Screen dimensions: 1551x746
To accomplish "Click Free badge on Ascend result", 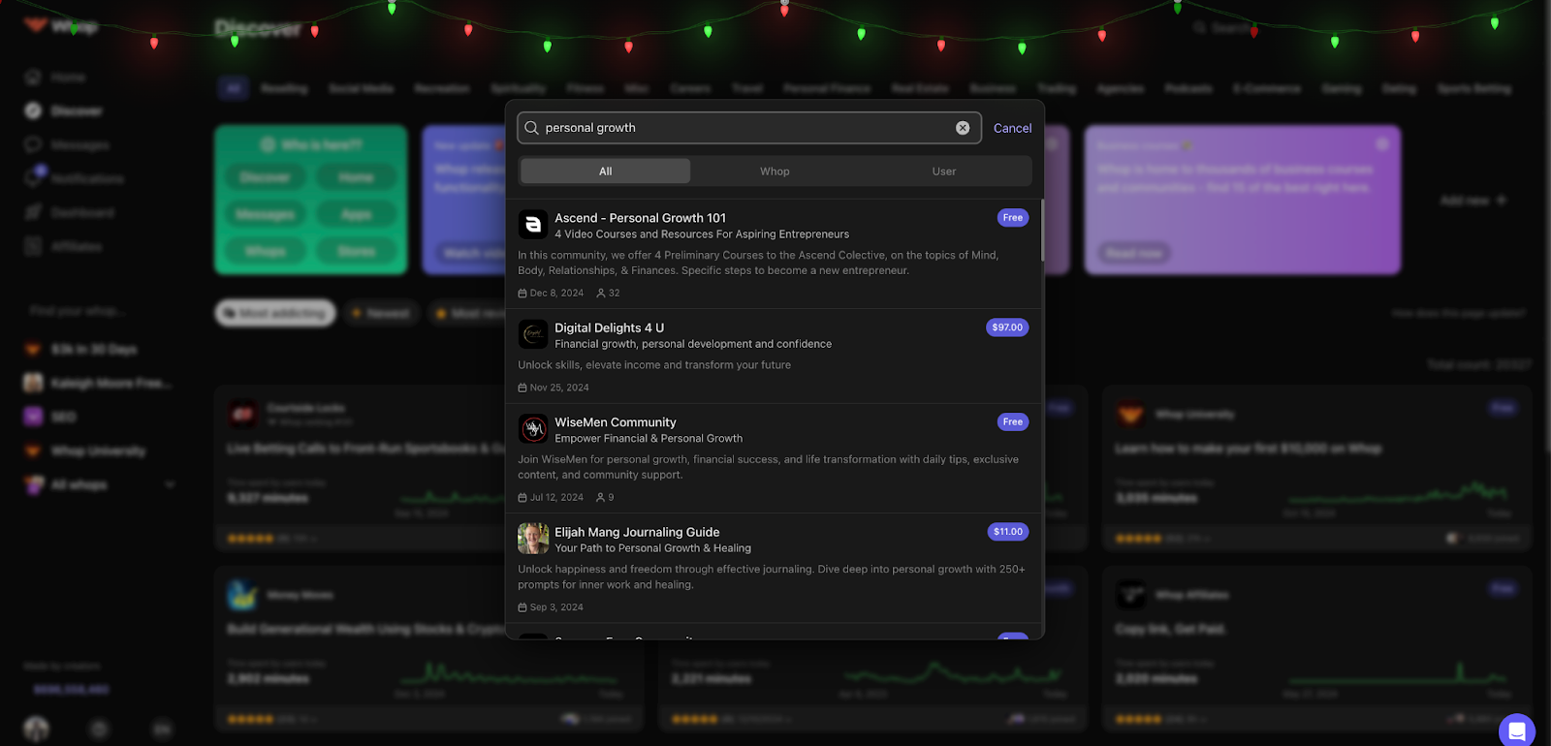I will click(1013, 218).
